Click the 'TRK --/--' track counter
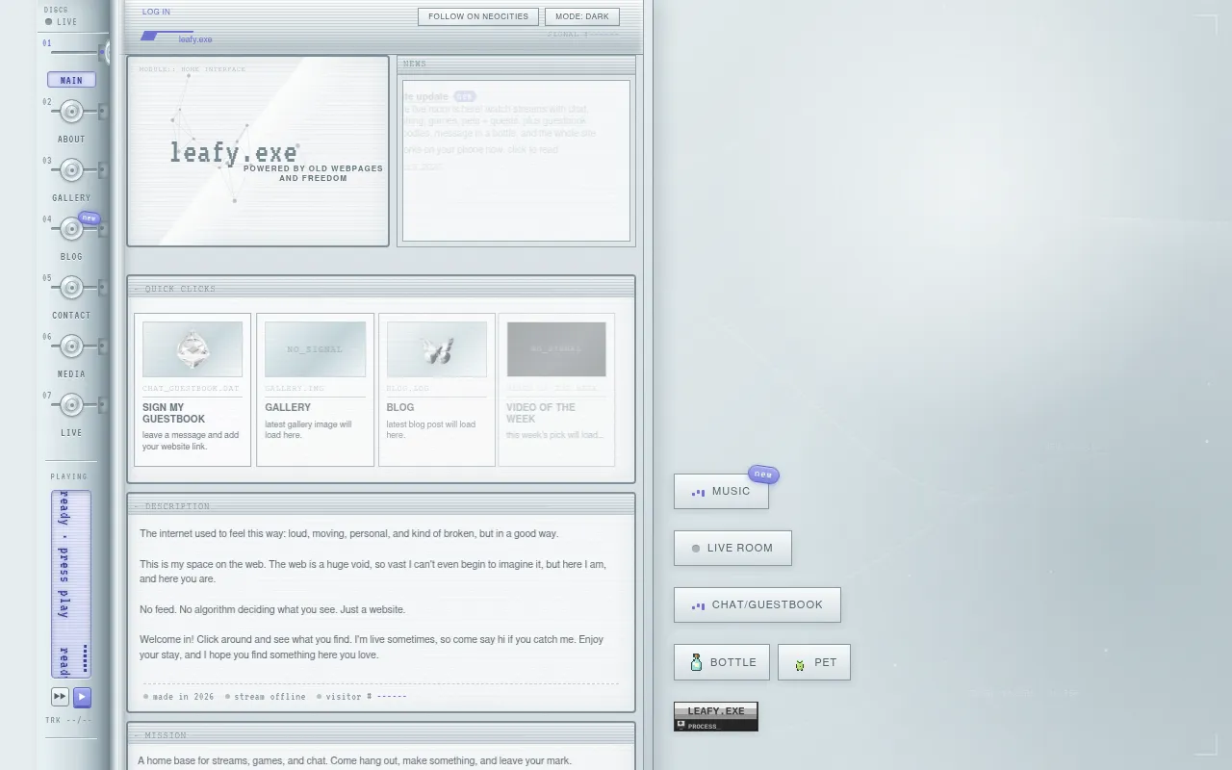This screenshot has width=1232, height=770. [x=69, y=720]
